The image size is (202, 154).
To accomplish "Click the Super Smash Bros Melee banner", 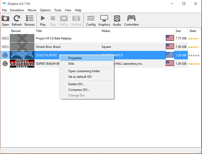I will coord(22,63).
